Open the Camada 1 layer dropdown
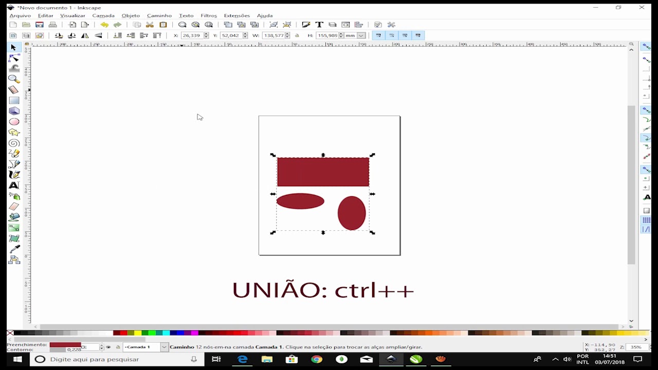658x370 pixels. [145, 347]
